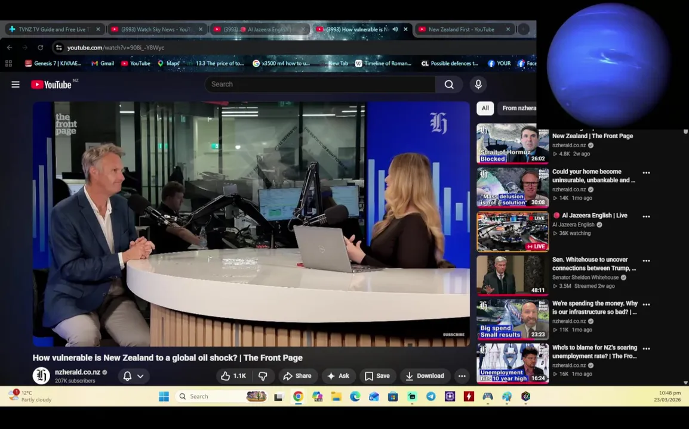Click the SUBSCRIBE watermark in video
The width and height of the screenshot is (689, 429).
point(454,335)
